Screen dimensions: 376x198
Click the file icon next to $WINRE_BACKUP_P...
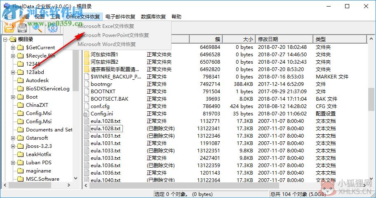coord(87,77)
